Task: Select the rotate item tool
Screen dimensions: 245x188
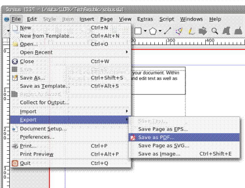Action: coord(203,31)
